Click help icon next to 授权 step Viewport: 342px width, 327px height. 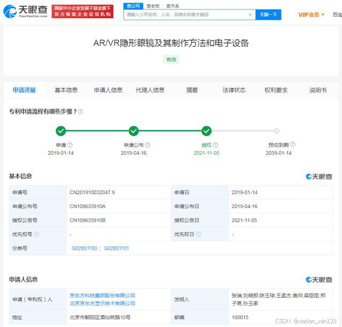coord(215,145)
